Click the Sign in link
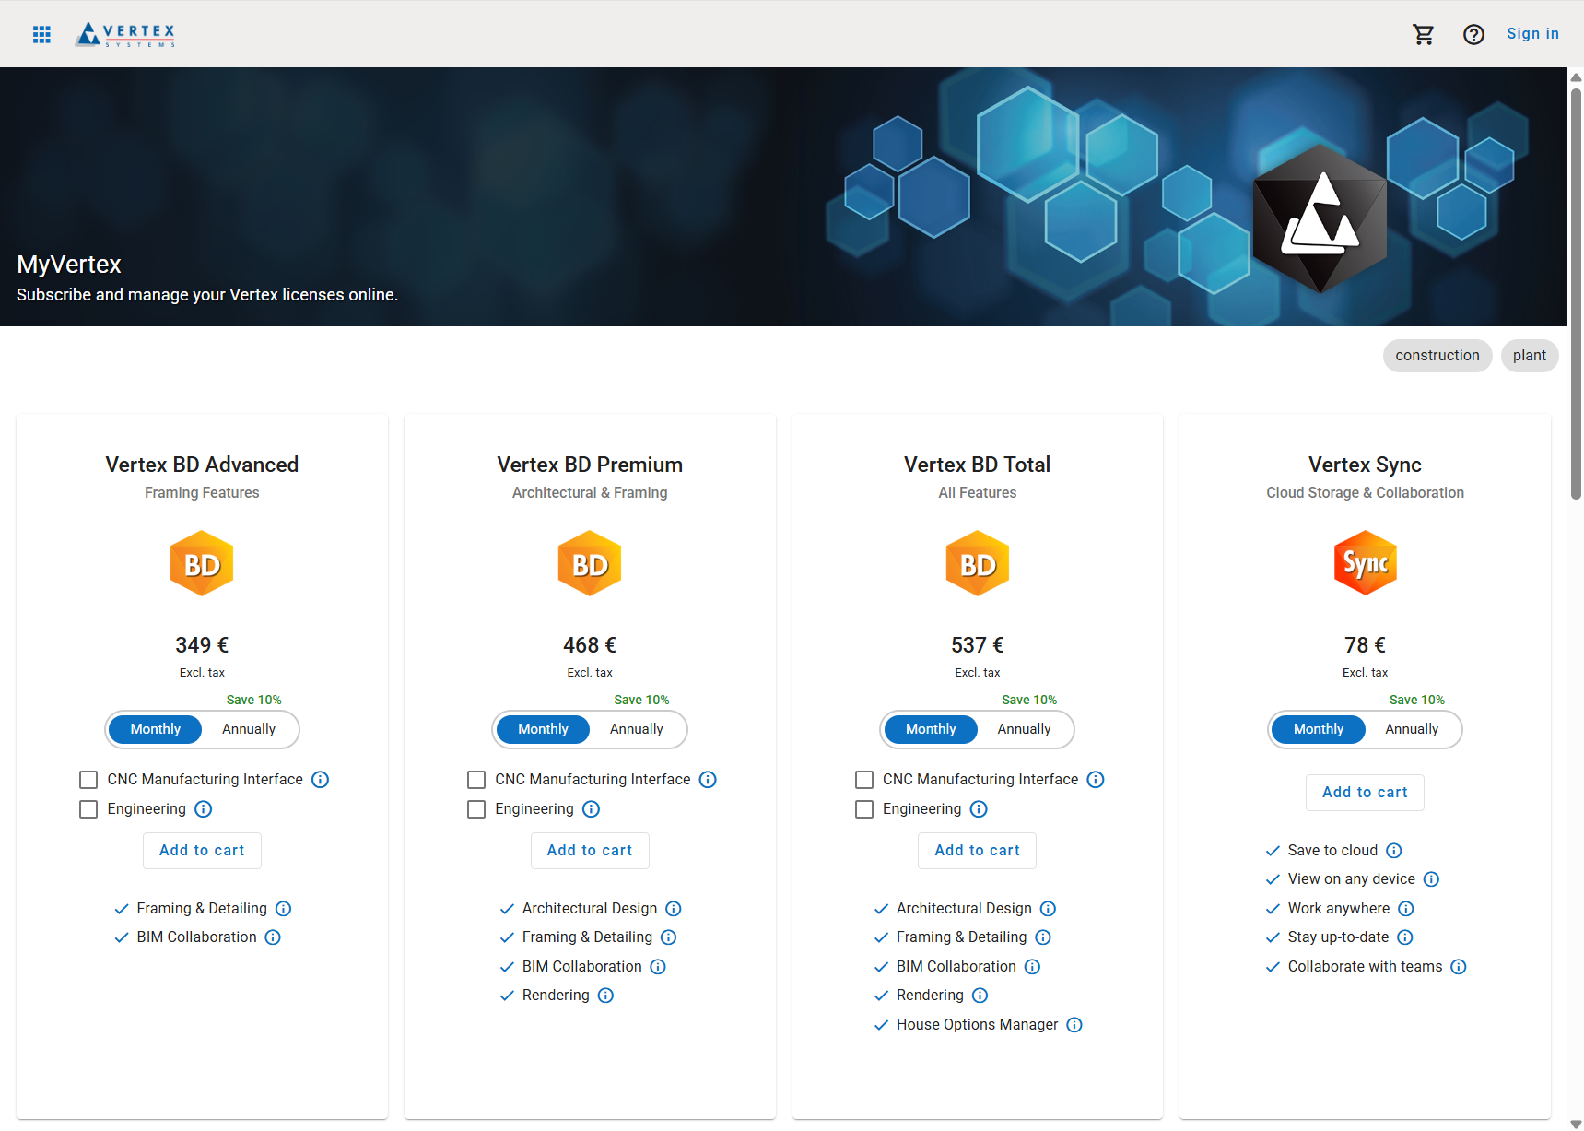This screenshot has width=1584, height=1131. click(x=1532, y=34)
